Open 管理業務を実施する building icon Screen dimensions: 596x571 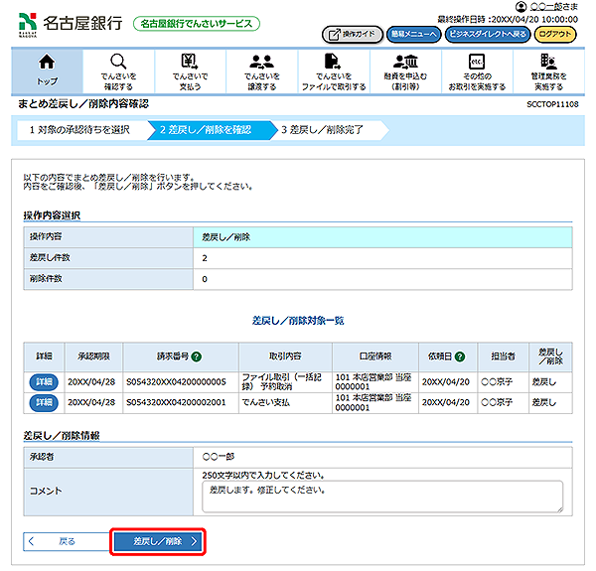[547, 62]
